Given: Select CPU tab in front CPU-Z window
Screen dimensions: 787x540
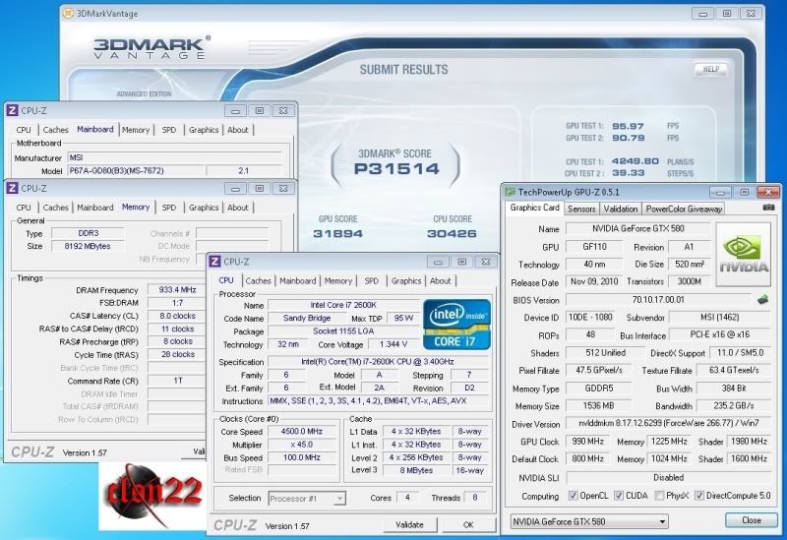Looking at the screenshot, I should coord(226,280).
